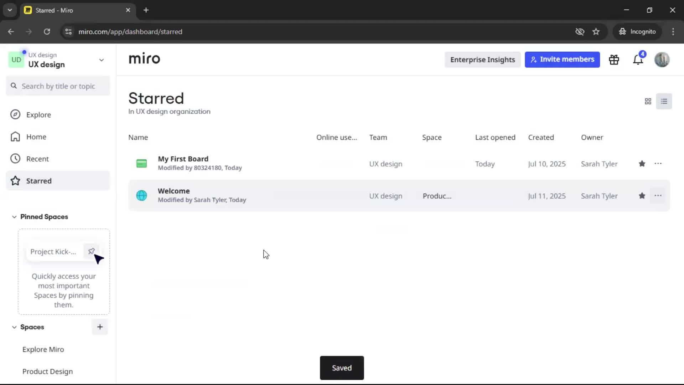Click the Saved toast notification
684x385 pixels.
tap(342, 368)
